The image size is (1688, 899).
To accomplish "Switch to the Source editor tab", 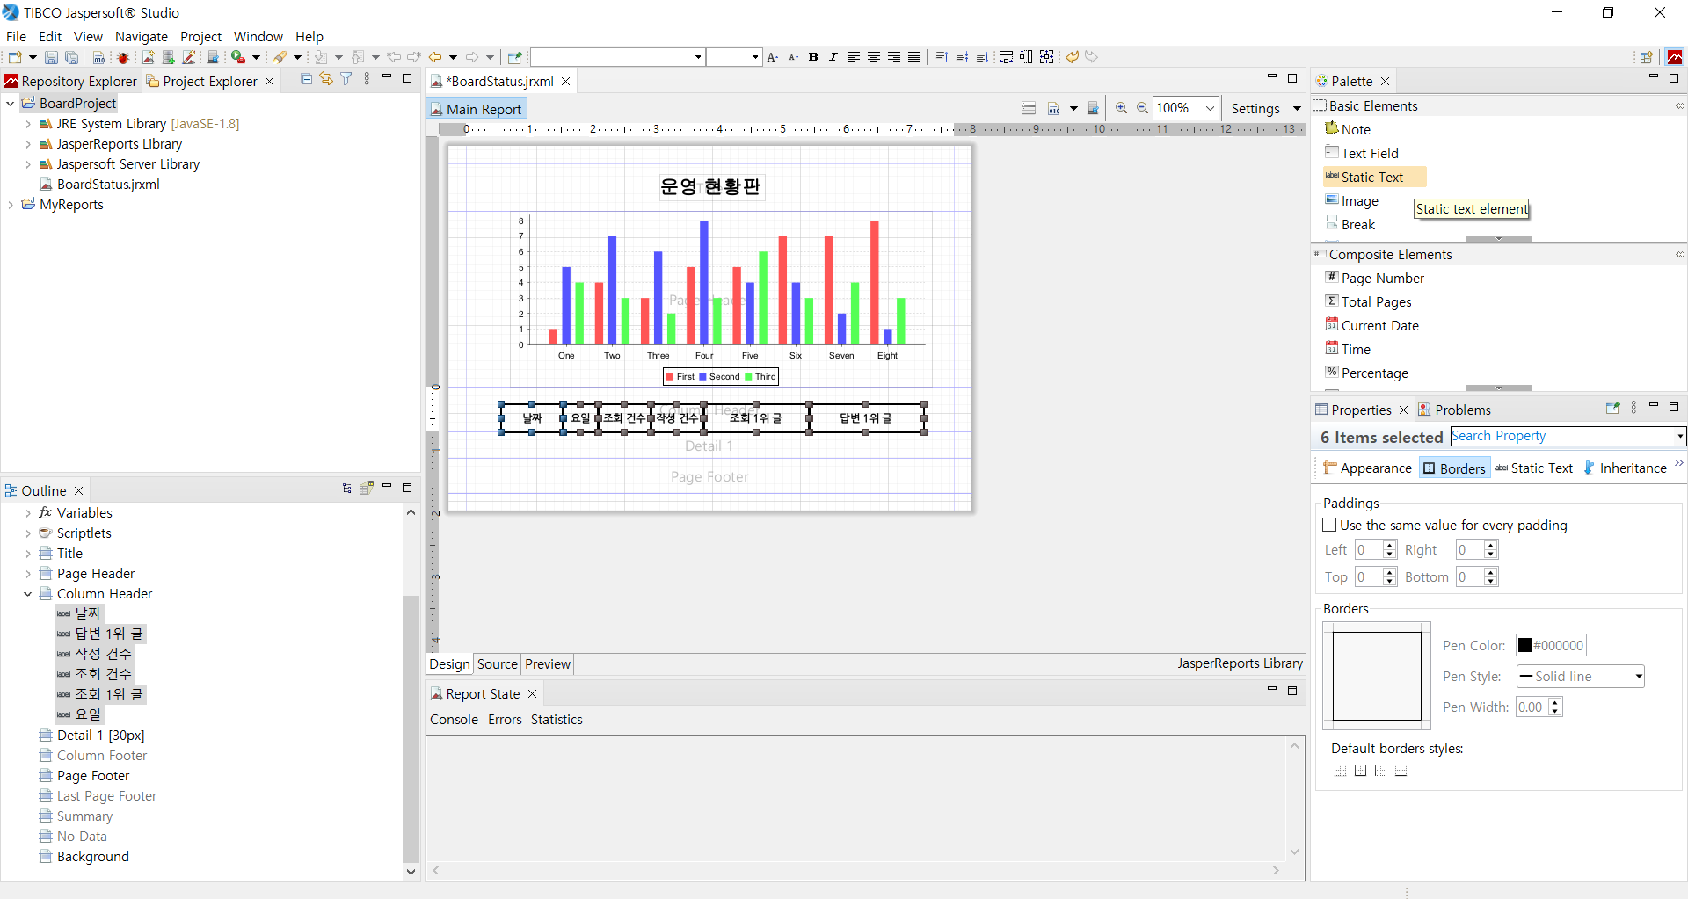I will coord(497,664).
